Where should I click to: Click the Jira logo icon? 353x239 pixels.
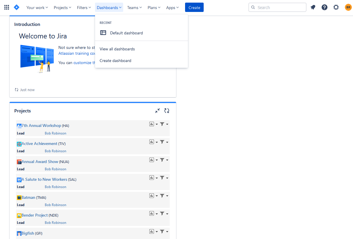(x=17, y=8)
